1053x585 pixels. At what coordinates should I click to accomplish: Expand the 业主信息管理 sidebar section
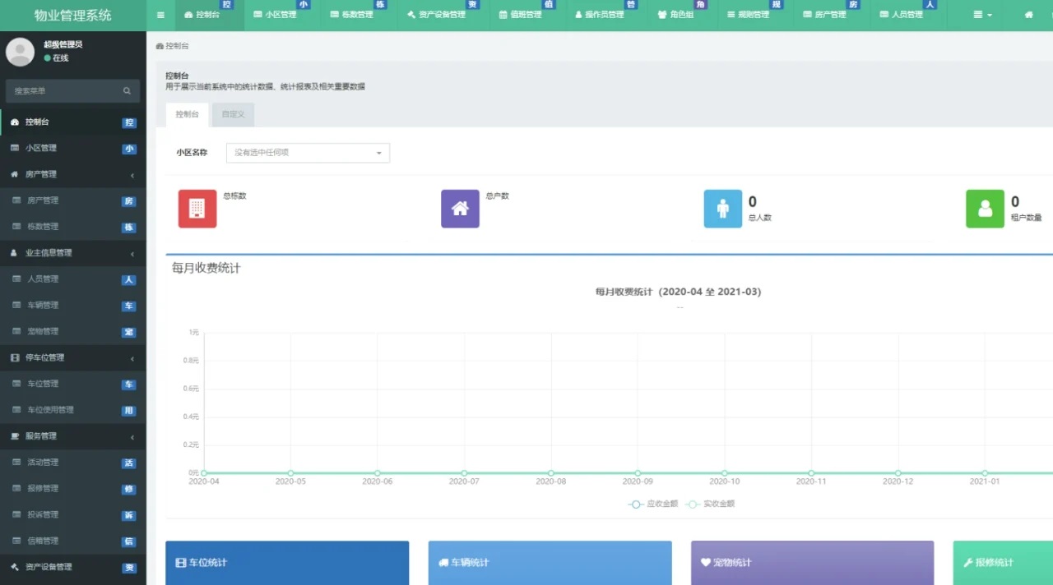pyautogui.click(x=72, y=253)
